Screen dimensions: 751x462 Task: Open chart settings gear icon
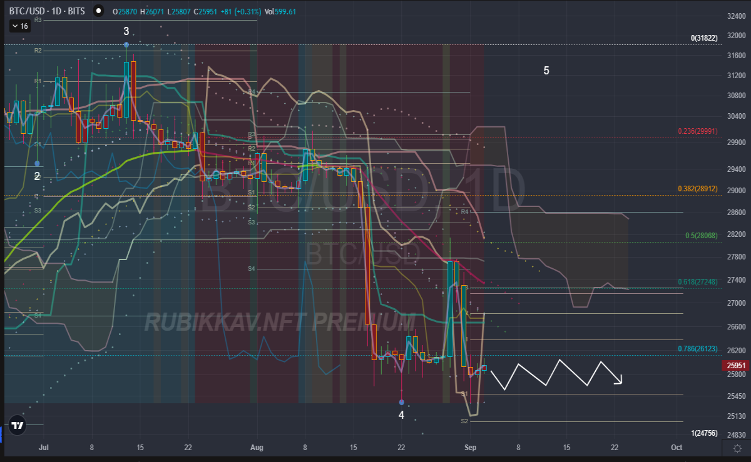tap(737, 448)
